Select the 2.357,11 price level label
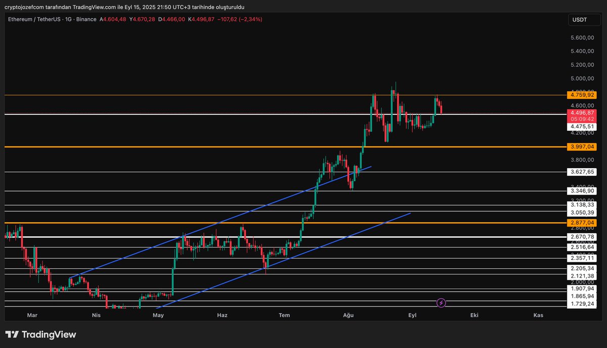Viewport: 607px width, 348px height. point(582,258)
